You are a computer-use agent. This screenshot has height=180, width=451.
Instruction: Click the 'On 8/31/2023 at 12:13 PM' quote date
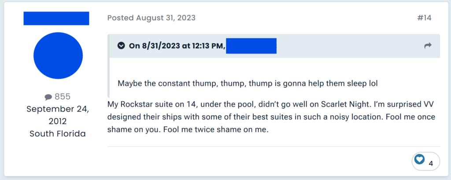177,46
